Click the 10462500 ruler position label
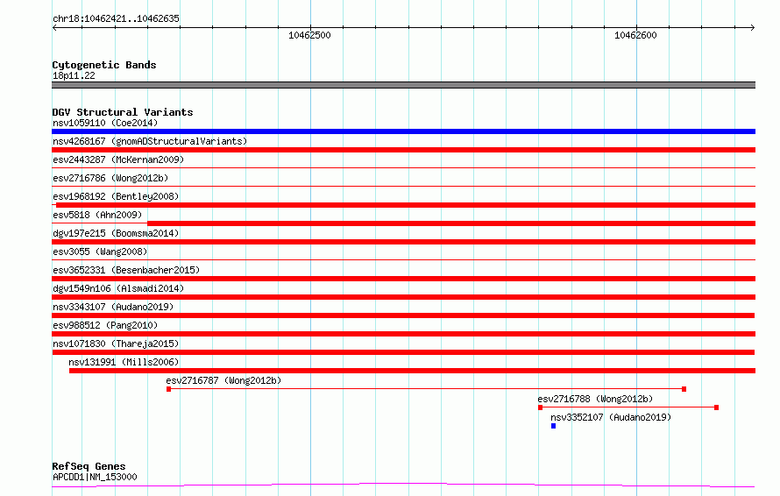Viewport: 780px width, 496px height. pyautogui.click(x=309, y=35)
